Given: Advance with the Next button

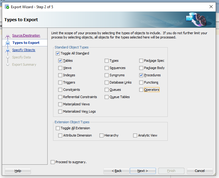Looking at the screenshot, I should click(143, 171).
